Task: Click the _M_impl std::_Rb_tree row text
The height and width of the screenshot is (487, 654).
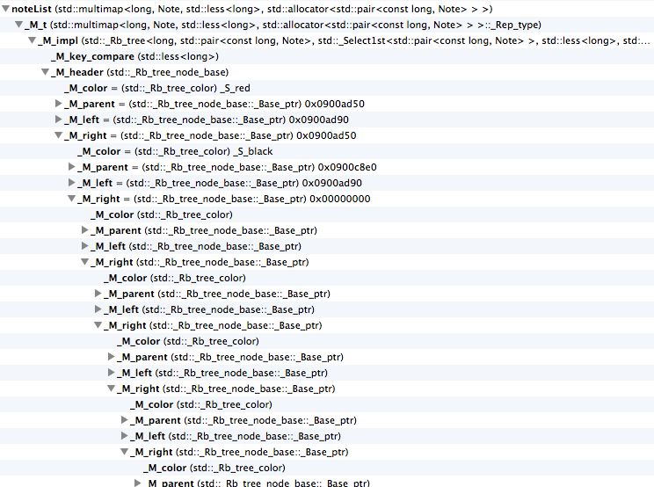Action: pos(344,40)
